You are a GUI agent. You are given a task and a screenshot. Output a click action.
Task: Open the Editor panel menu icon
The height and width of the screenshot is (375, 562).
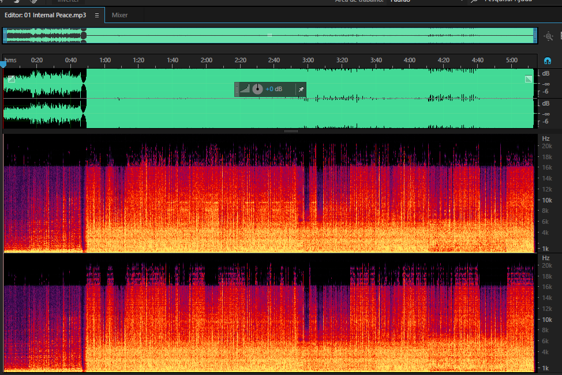97,15
